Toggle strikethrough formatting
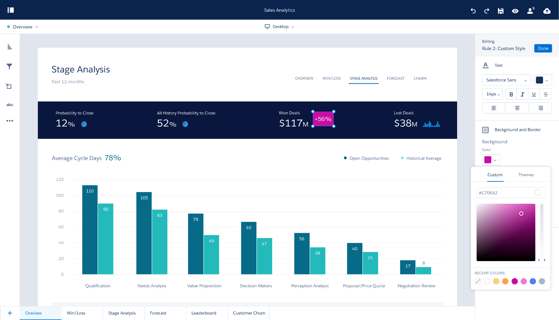 (546, 94)
